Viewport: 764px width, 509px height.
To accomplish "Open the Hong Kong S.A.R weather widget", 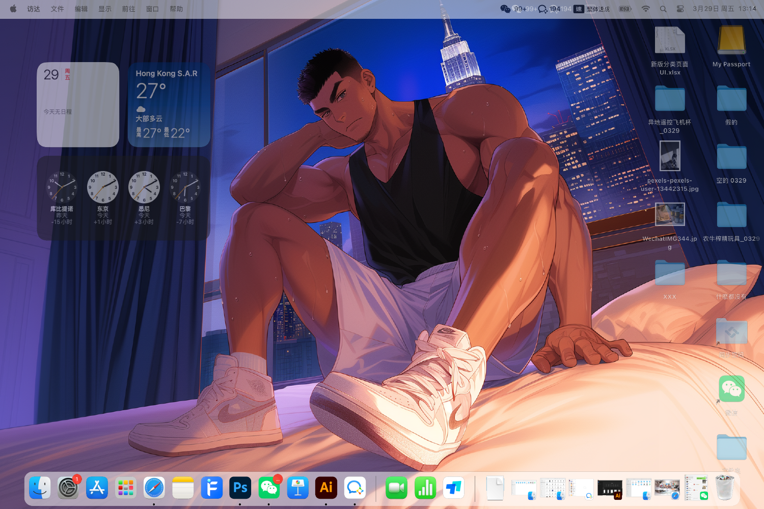I will click(x=169, y=104).
